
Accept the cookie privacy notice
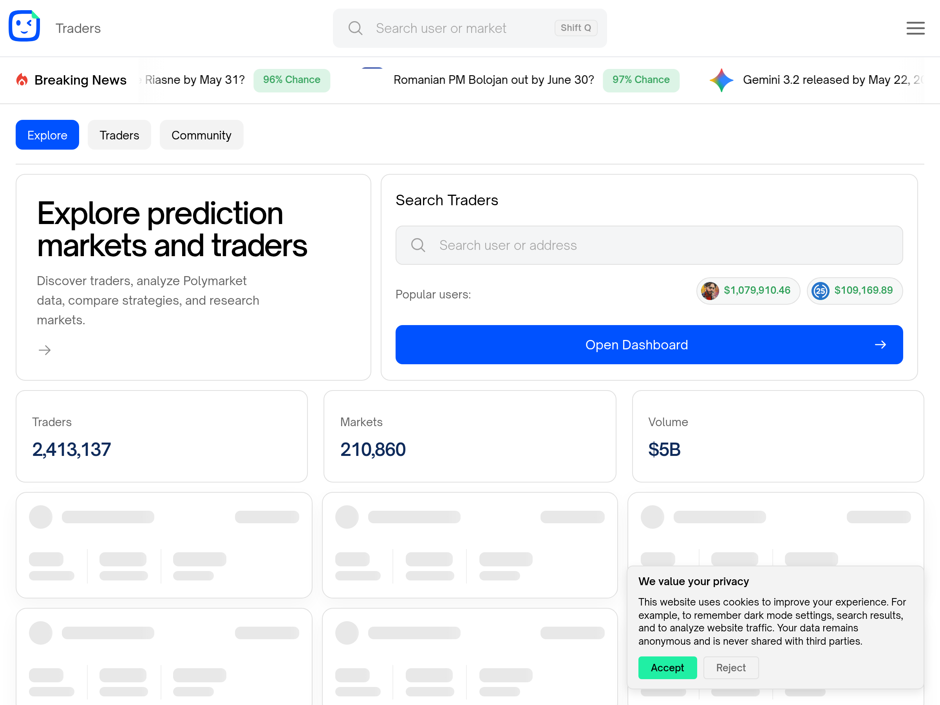click(x=667, y=667)
